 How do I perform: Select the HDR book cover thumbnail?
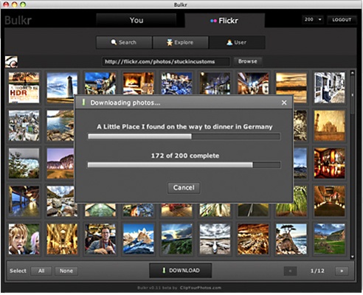coord(24,88)
